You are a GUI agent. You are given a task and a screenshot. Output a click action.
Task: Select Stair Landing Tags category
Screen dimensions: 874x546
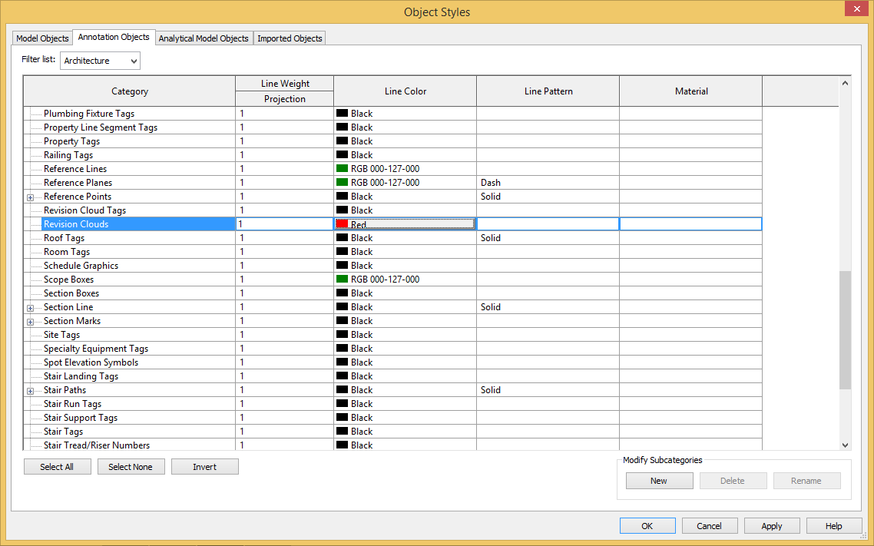pyautogui.click(x=81, y=376)
